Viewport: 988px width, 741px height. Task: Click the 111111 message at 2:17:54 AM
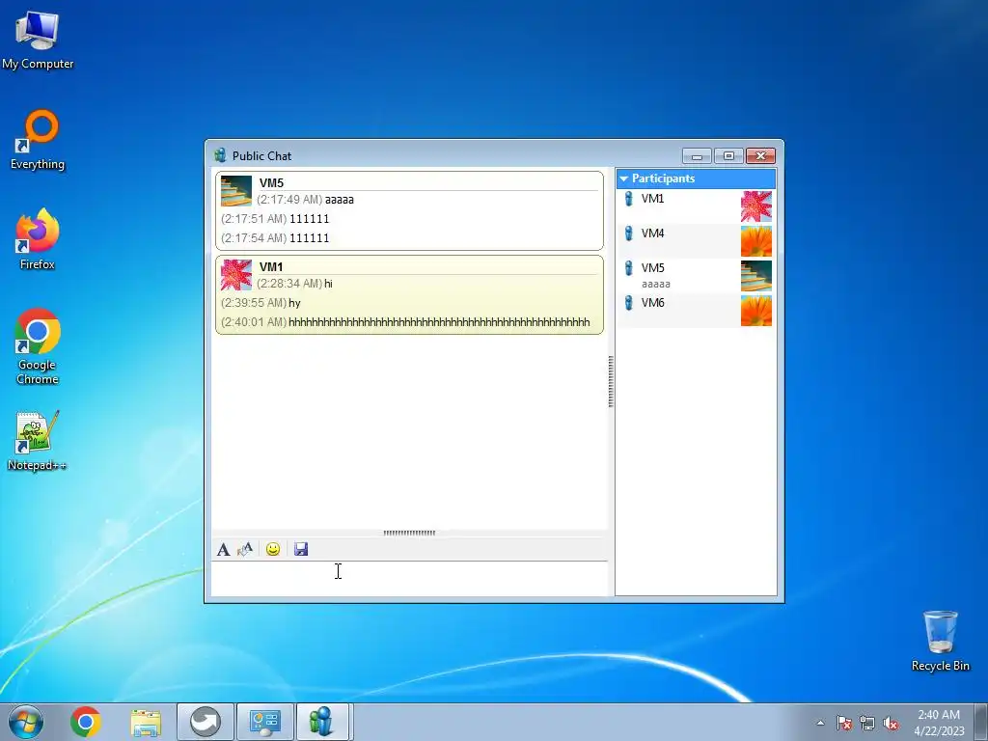click(x=310, y=238)
